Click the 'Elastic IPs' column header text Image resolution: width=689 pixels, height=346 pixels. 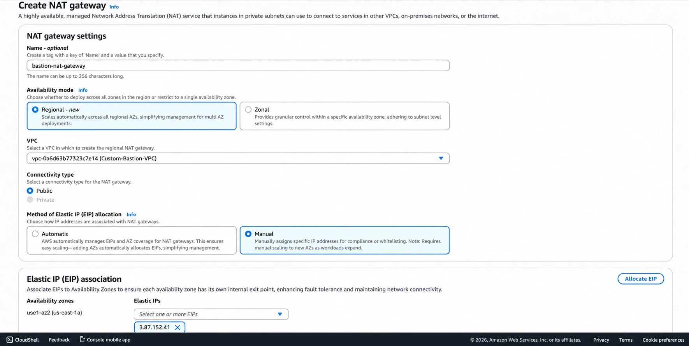147,301
